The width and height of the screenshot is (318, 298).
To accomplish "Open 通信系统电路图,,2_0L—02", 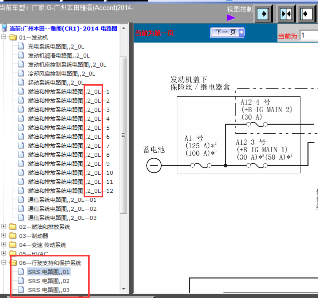I will [x=62, y=209].
